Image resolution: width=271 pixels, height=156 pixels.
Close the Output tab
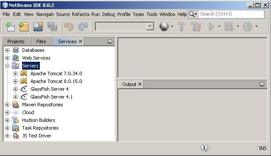coord(140,84)
